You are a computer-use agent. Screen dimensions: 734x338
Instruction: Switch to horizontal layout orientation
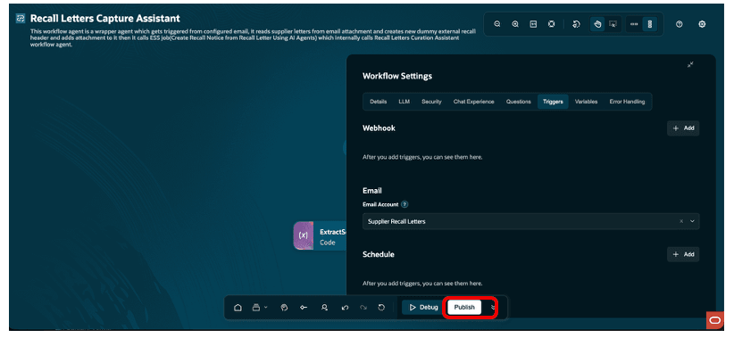(x=634, y=24)
